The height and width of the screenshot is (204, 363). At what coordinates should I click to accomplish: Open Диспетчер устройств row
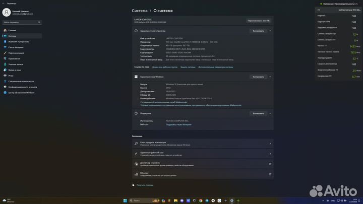(203, 164)
